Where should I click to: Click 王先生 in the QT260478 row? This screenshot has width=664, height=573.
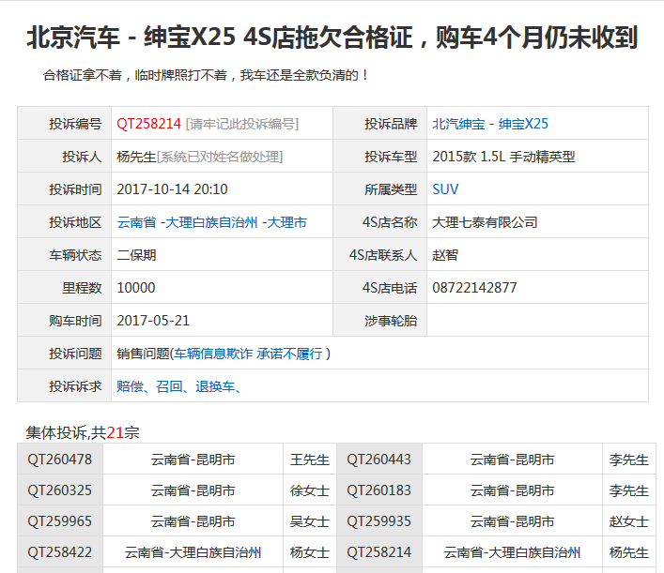coord(310,460)
